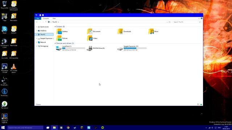The width and height of the screenshot is (232, 130).
Task: Open Task View on the taskbar
Action: 47,127
